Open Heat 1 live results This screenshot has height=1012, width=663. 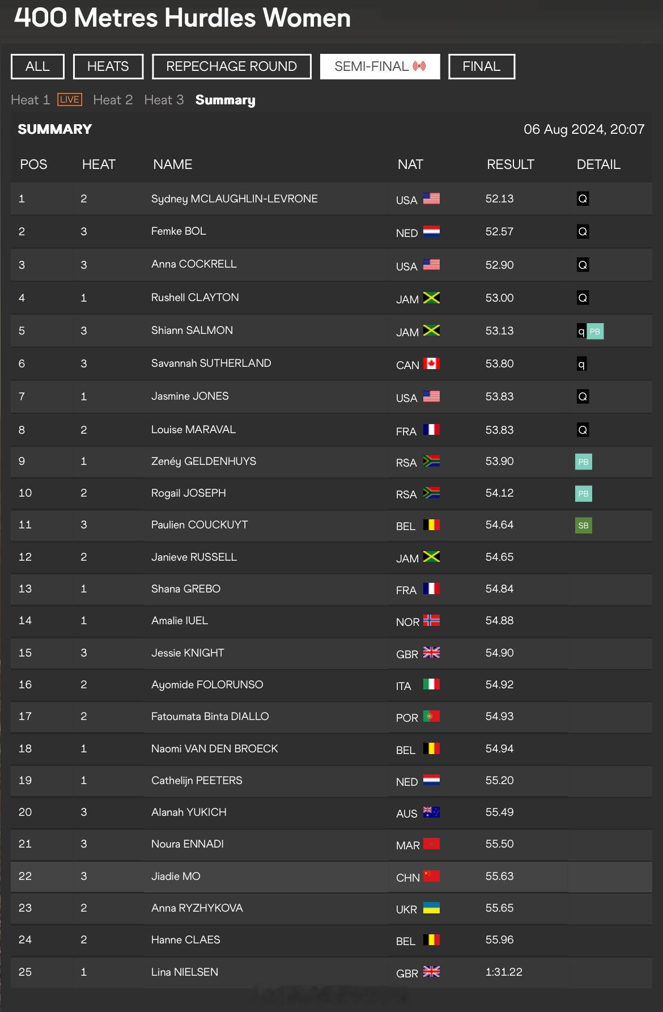[31, 100]
